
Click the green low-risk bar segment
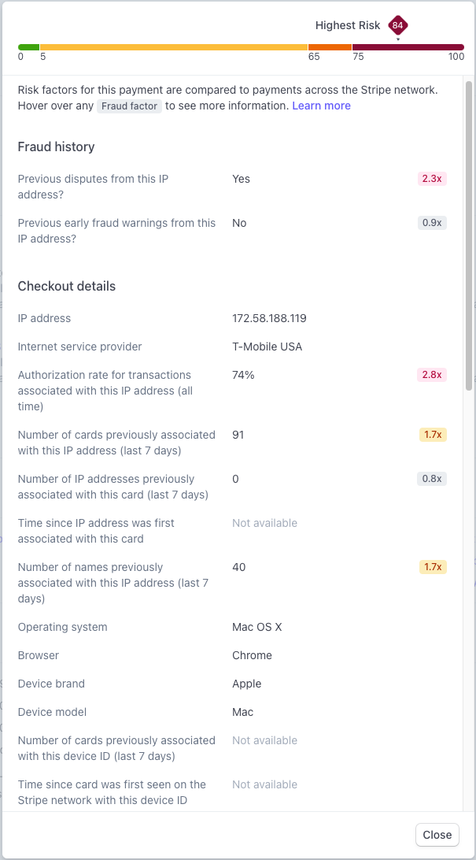point(28,47)
